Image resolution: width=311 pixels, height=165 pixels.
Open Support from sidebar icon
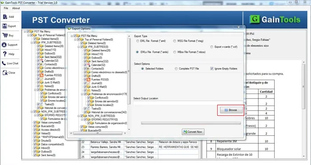tap(4, 45)
